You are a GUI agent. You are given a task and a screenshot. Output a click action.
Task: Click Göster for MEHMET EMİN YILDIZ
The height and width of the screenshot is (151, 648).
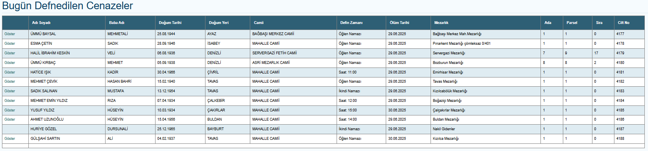10,101
